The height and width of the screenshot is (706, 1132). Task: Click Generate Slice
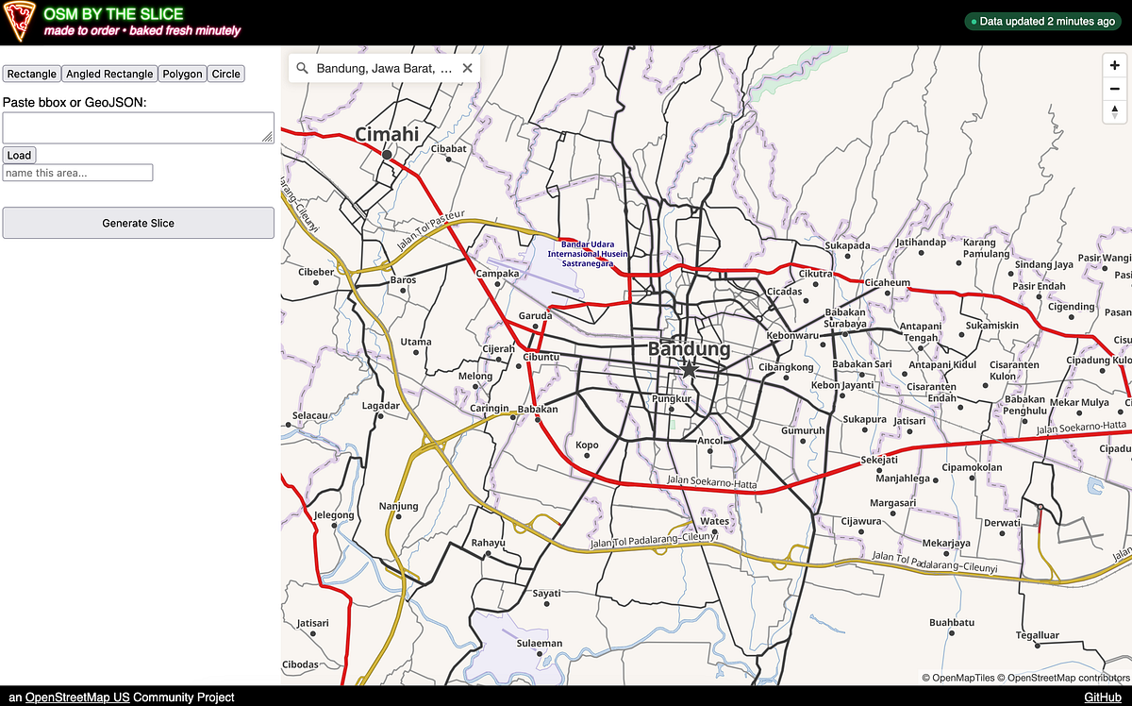click(138, 223)
